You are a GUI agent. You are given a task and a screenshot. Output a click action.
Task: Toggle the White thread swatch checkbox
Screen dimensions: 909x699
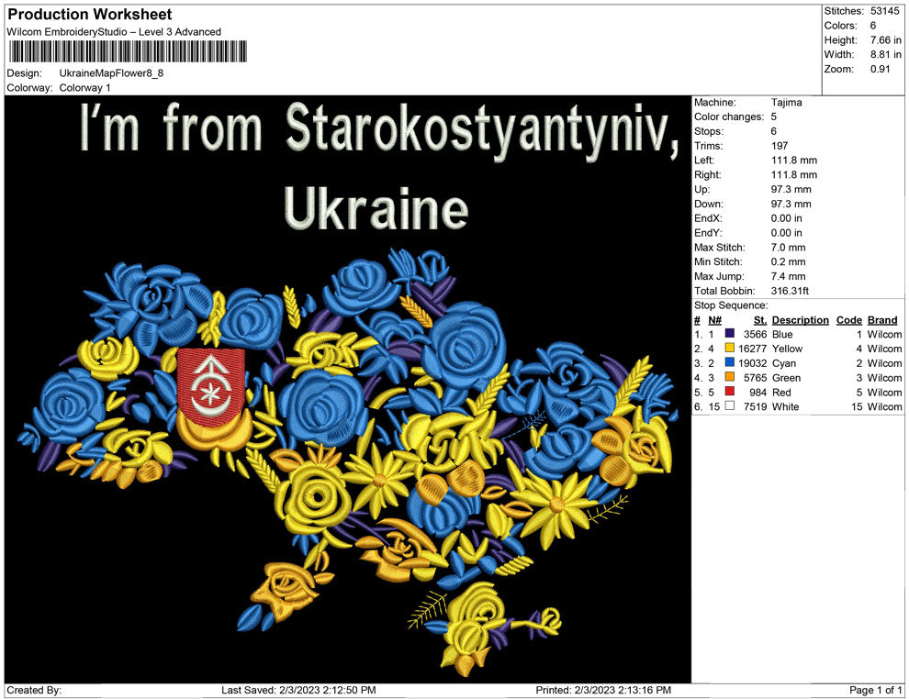click(x=730, y=407)
